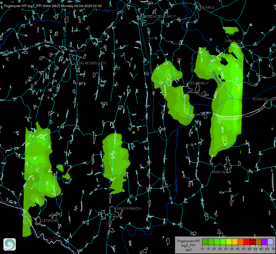Click the swirl weather service logo
This screenshot has height=254, width=276.
click(10, 244)
